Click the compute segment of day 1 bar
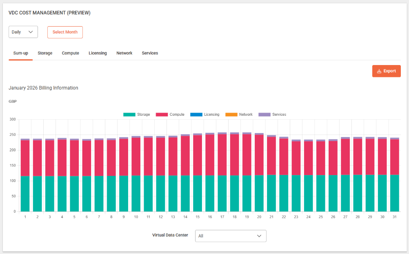This screenshot has width=409, height=254. point(25,158)
